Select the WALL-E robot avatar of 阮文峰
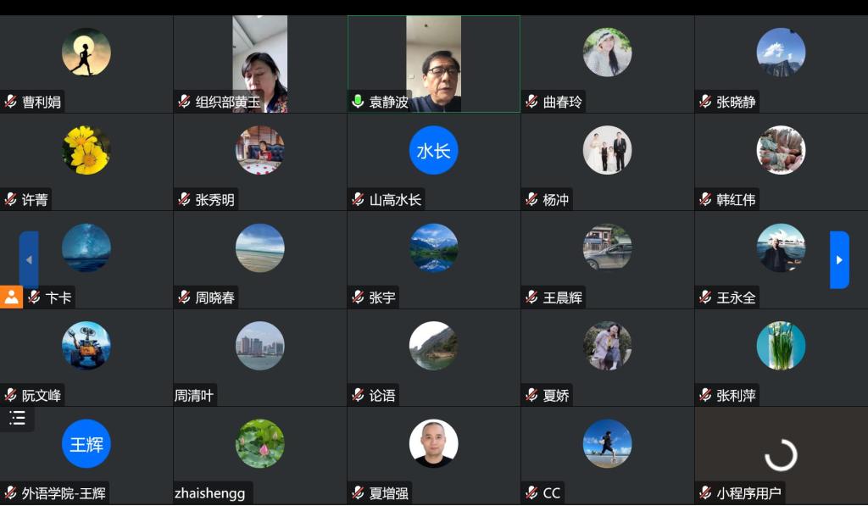Viewport: 868px width, 506px height. click(86, 346)
